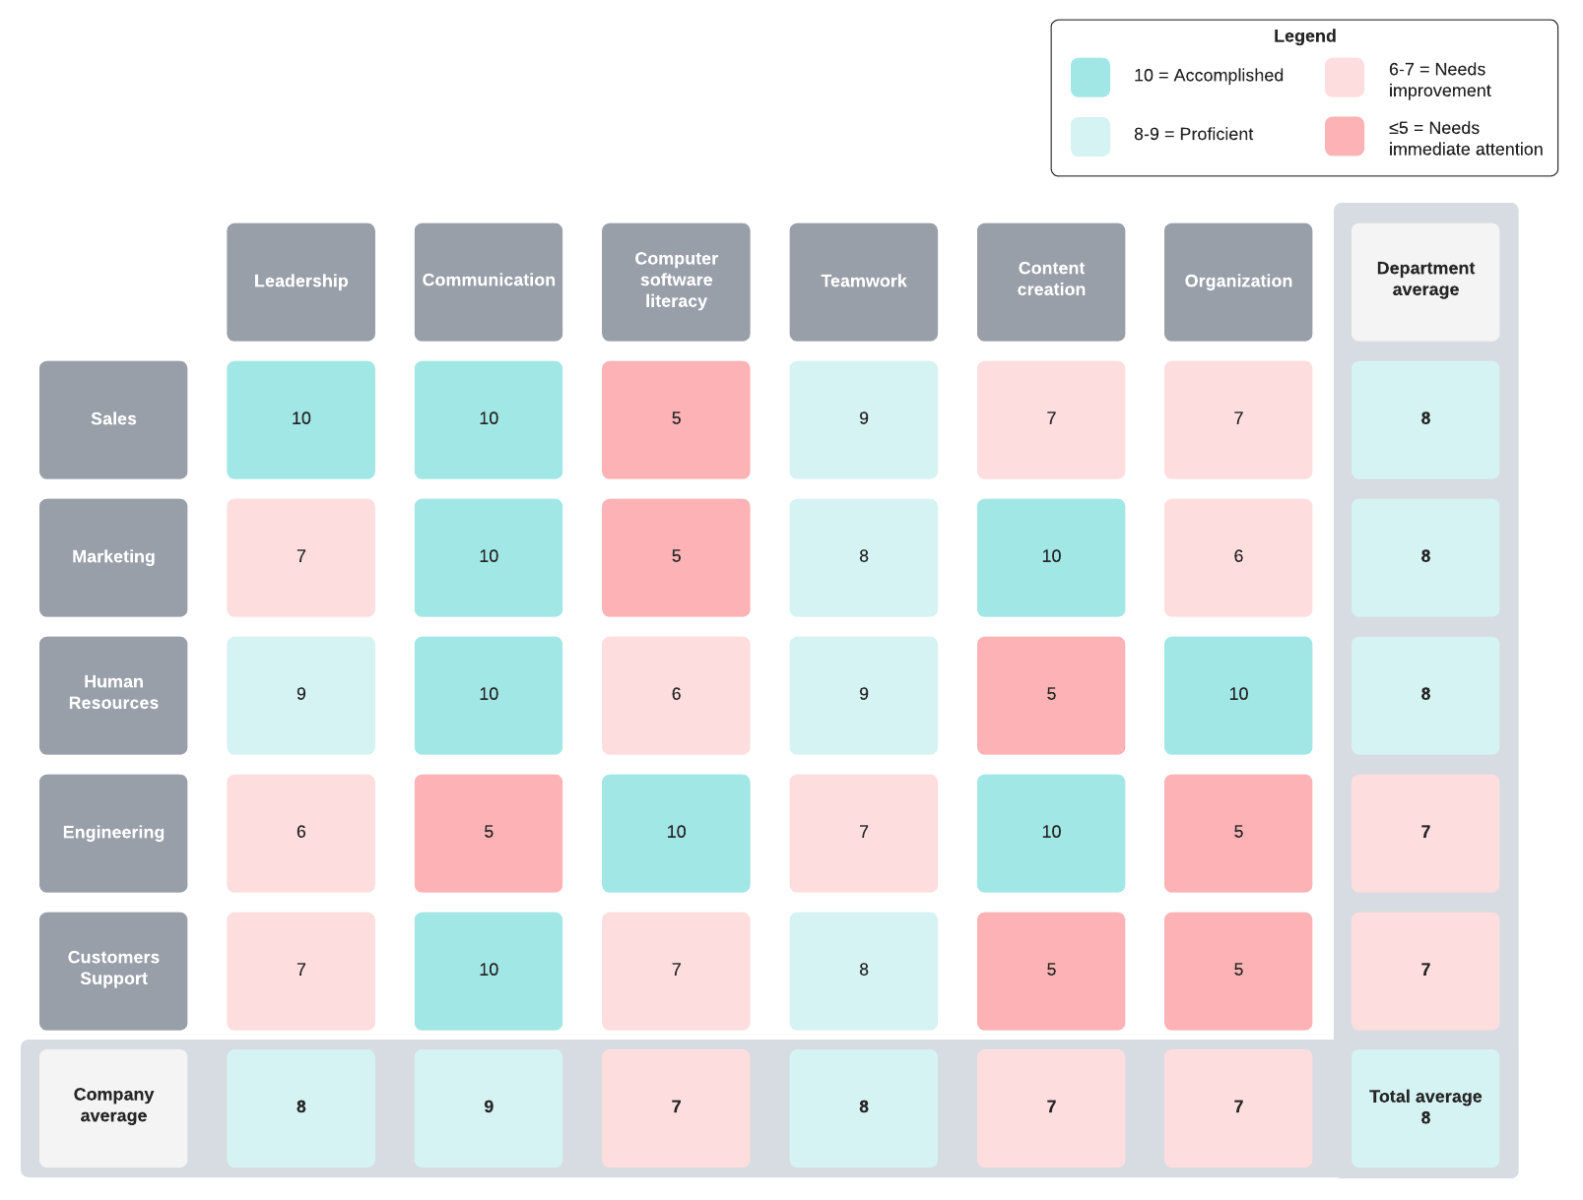Click the Engineering department average cell

click(x=1424, y=833)
